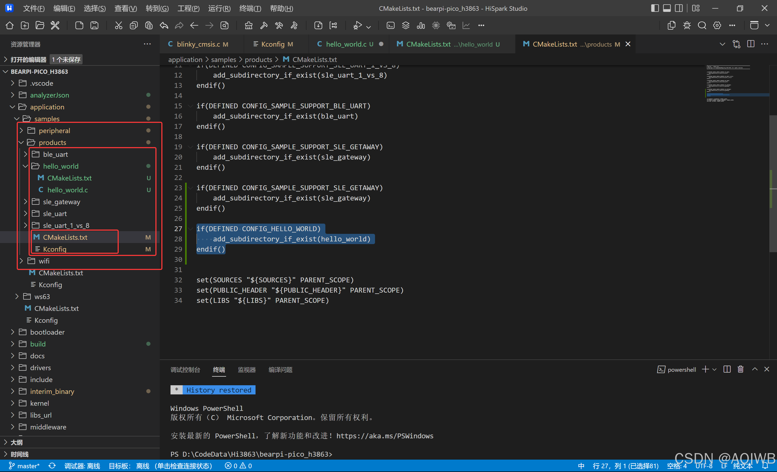Click the Home icon in toolbar
Image resolution: width=777 pixels, height=472 pixels.
click(9, 26)
